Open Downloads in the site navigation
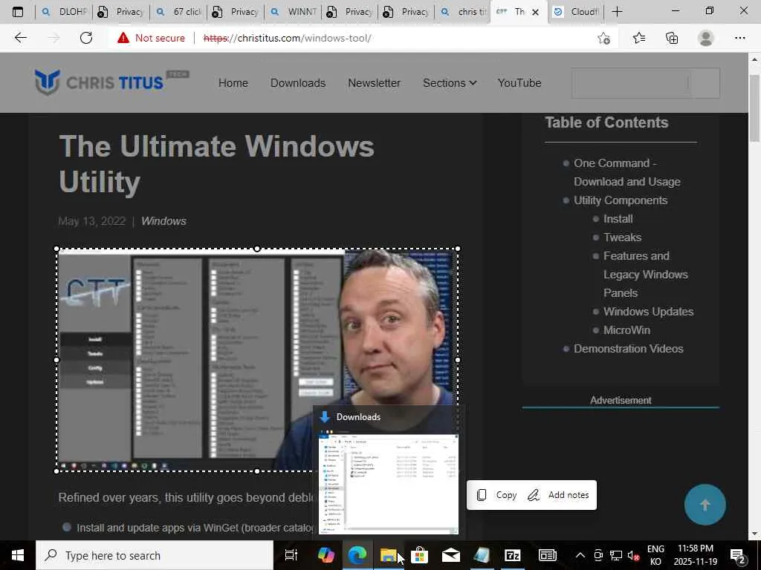The width and height of the screenshot is (761, 570). (298, 83)
